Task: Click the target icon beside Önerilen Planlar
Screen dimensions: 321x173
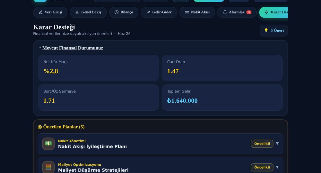Action: pyautogui.click(x=40, y=127)
